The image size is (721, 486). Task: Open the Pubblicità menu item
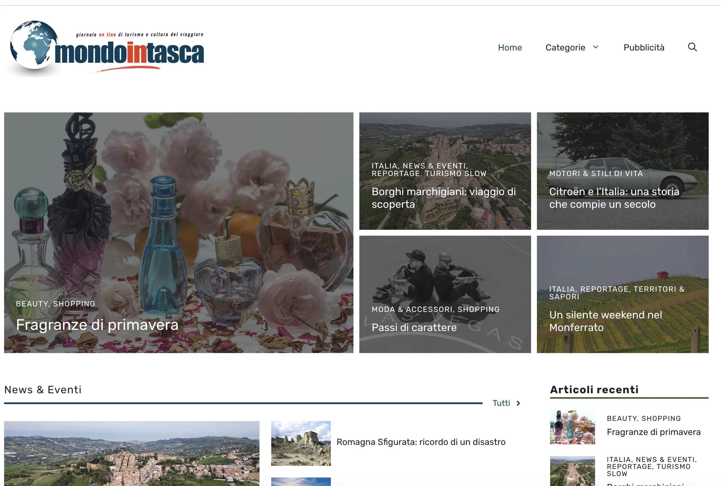click(x=643, y=48)
